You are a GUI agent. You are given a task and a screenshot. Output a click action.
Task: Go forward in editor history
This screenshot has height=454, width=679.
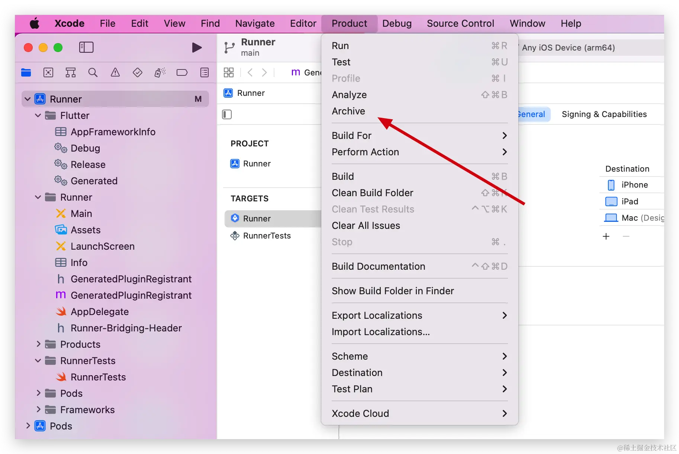264,72
